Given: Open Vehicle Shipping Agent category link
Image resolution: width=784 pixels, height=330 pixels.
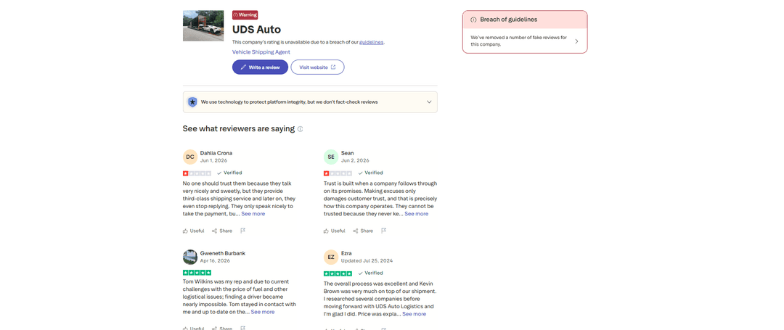Looking at the screenshot, I should point(261,52).
